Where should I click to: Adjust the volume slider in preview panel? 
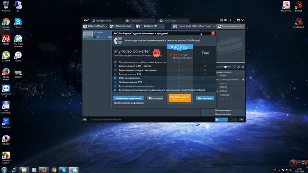[x=225, y=67]
